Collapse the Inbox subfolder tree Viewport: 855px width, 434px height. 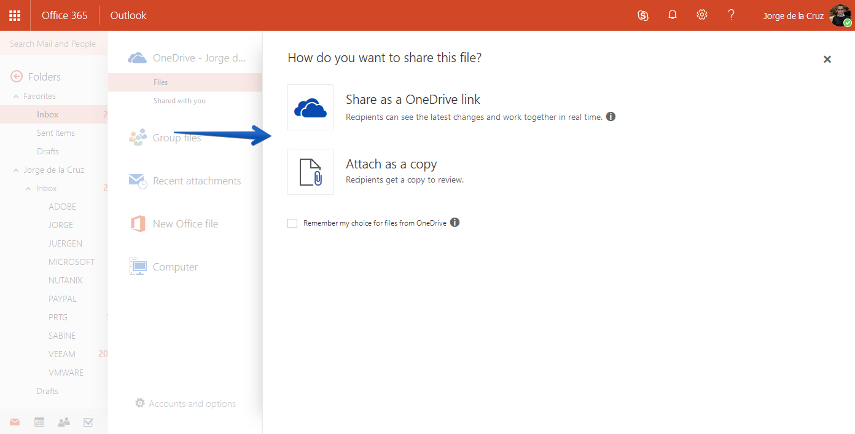pos(28,189)
